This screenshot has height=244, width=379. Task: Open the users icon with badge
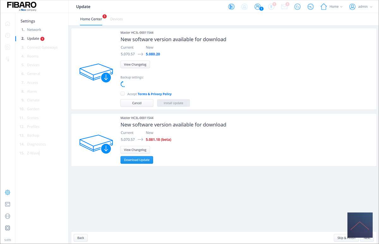[x=258, y=7]
